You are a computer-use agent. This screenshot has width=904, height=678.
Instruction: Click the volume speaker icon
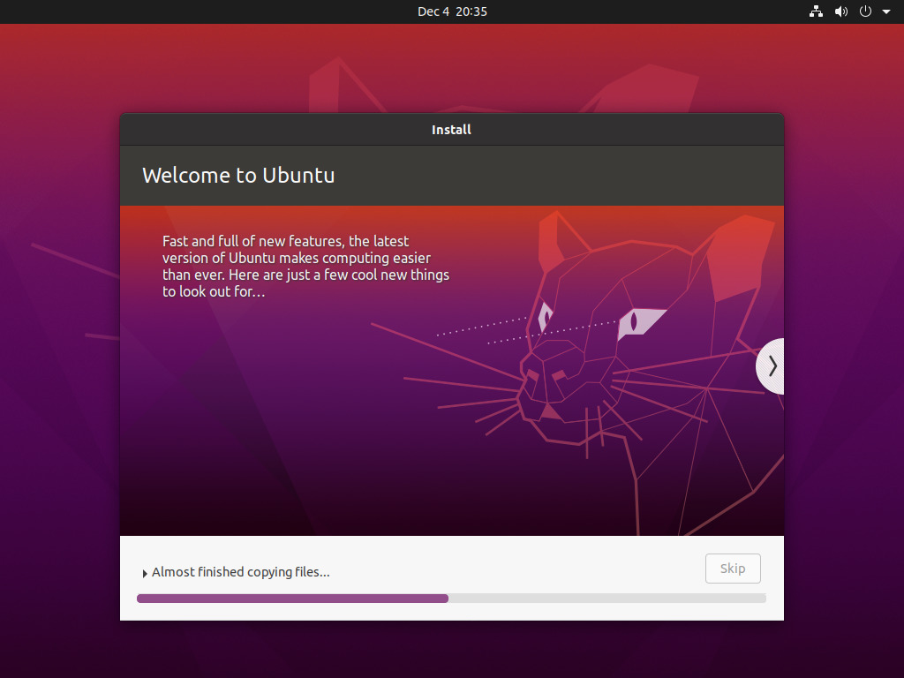coord(841,11)
